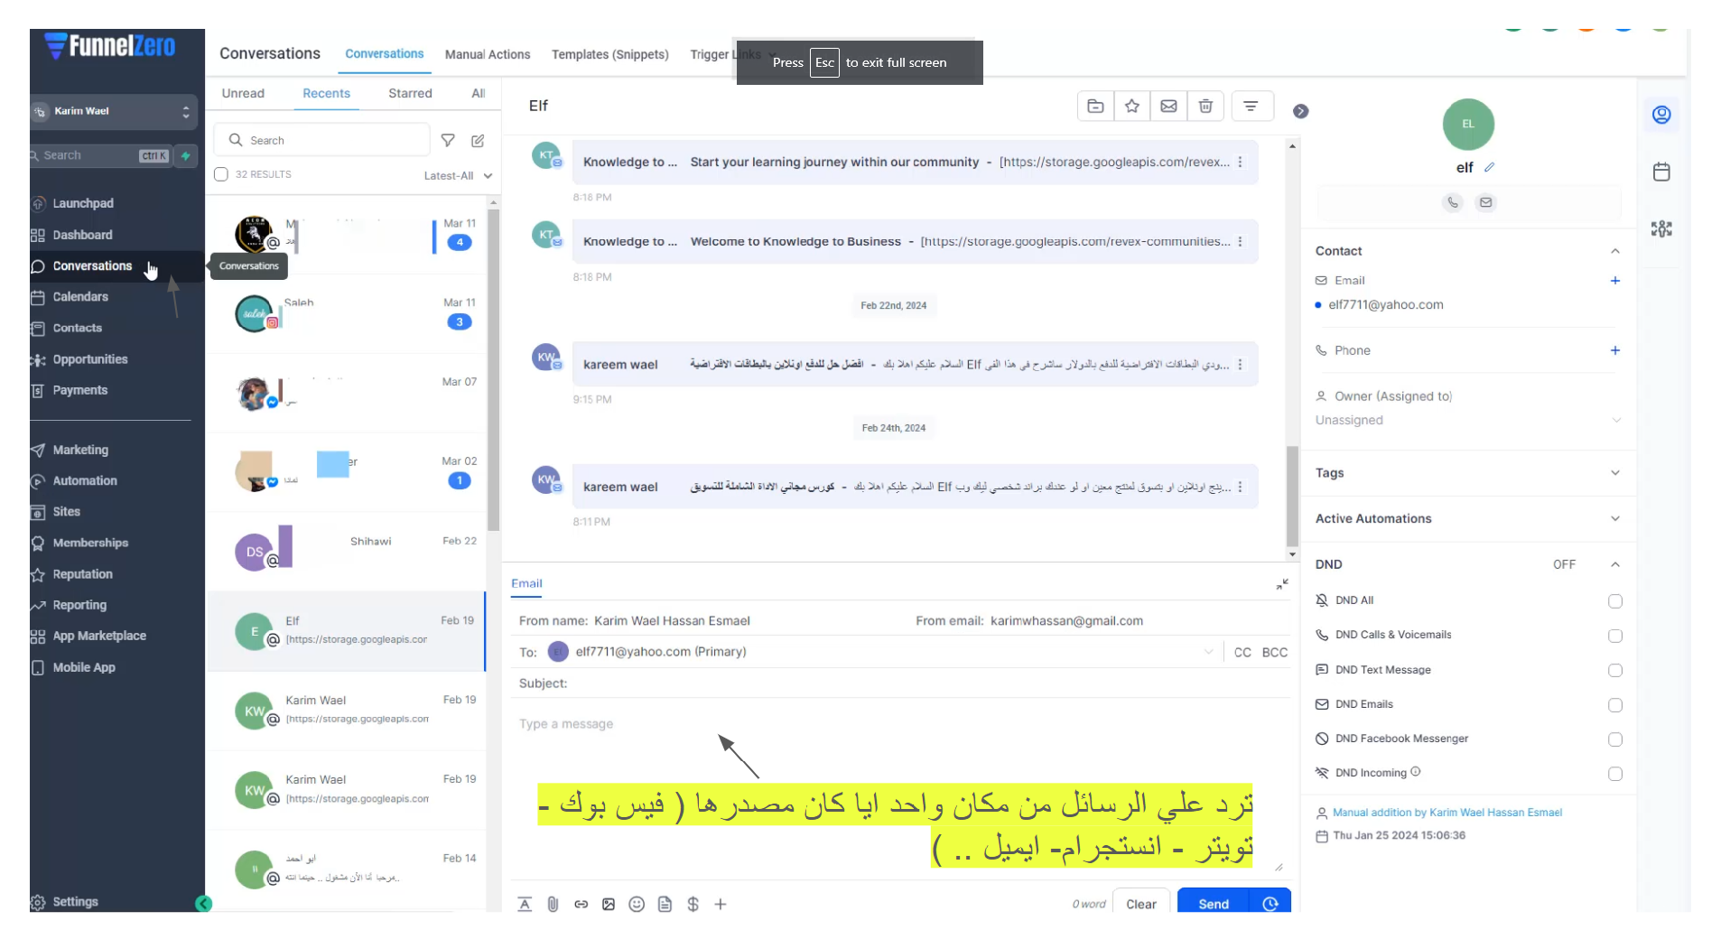Request payment with dollar icon
The height and width of the screenshot is (939, 1730).
[x=693, y=904]
